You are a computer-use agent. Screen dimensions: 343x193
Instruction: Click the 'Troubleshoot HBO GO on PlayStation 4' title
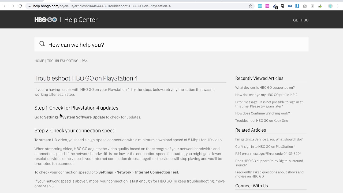[86, 78]
